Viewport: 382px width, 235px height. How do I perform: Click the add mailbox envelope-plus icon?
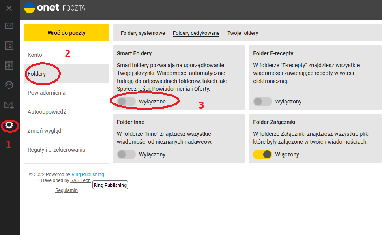click(x=9, y=105)
